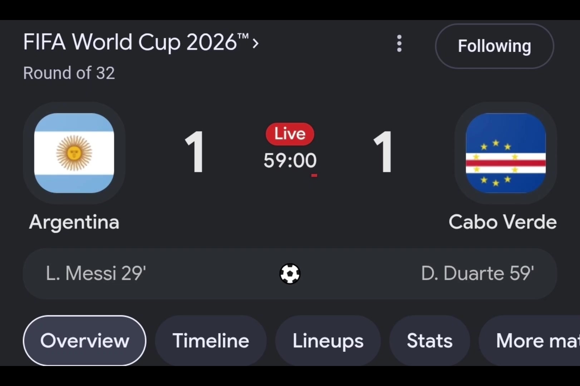This screenshot has width=580, height=386.
Task: Select L. Messi 29' goal entry
Action: (96, 273)
